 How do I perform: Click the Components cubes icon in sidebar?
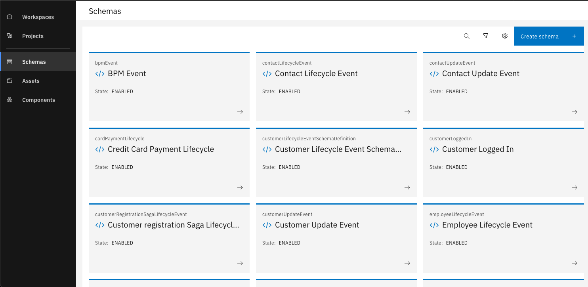coord(10,100)
